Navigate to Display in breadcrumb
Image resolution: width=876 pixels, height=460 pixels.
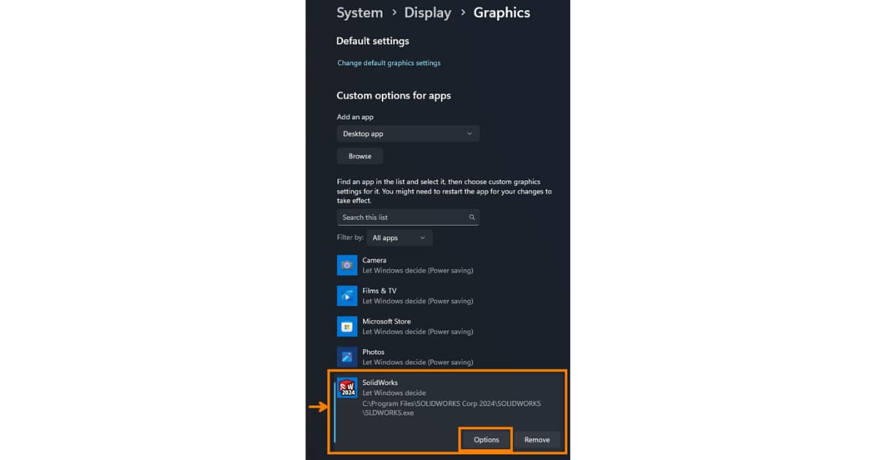[428, 12]
